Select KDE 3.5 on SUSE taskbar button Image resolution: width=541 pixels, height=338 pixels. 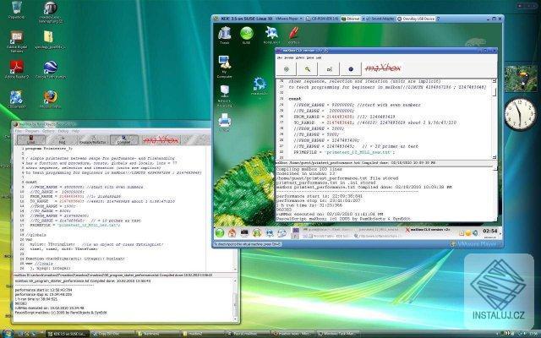click(68, 335)
